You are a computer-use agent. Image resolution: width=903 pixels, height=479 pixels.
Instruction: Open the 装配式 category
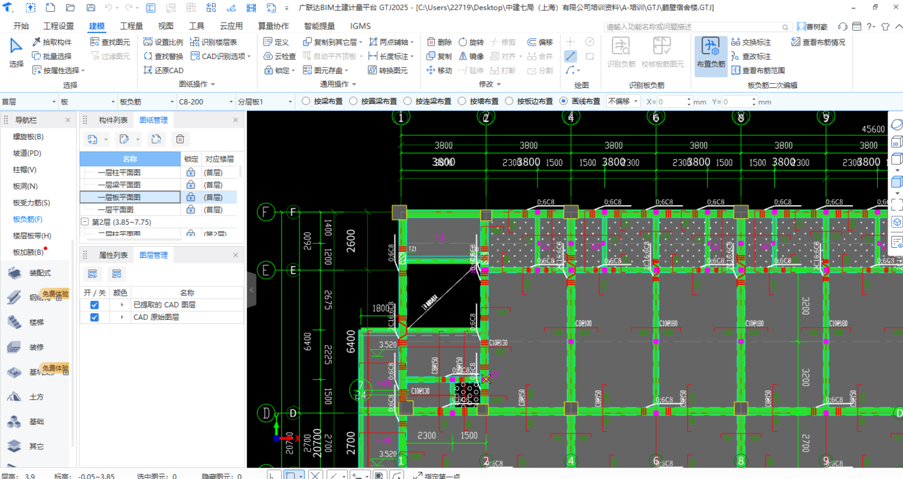point(29,273)
